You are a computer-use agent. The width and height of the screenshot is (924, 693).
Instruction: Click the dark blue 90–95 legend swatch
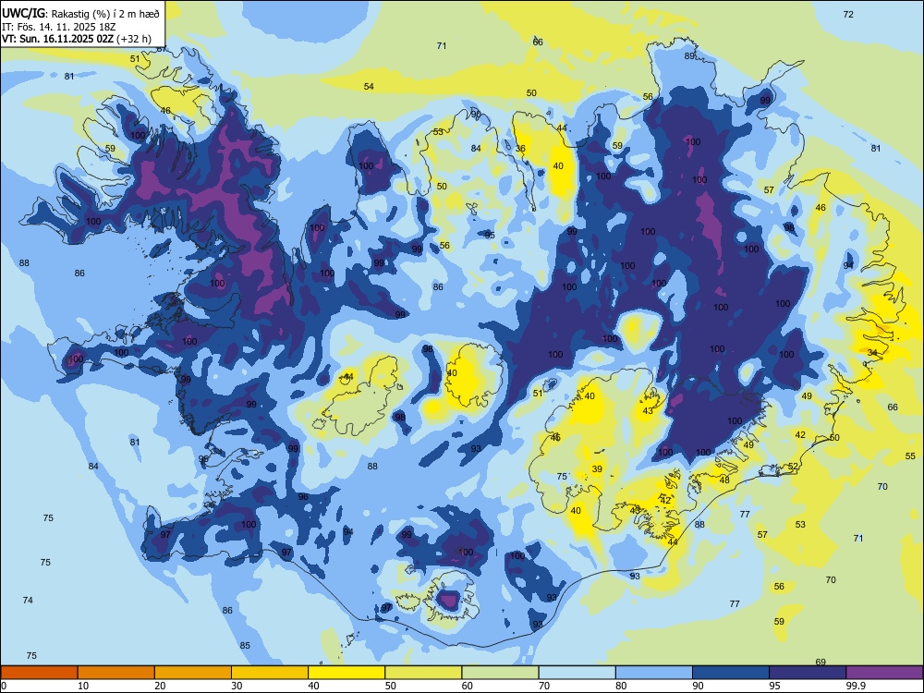tap(731, 673)
